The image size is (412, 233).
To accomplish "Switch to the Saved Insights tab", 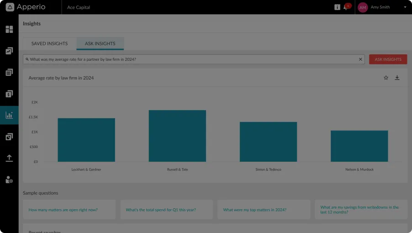I will point(50,43).
